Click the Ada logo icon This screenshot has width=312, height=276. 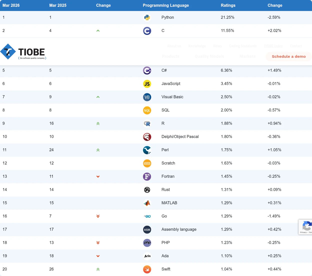click(147, 256)
